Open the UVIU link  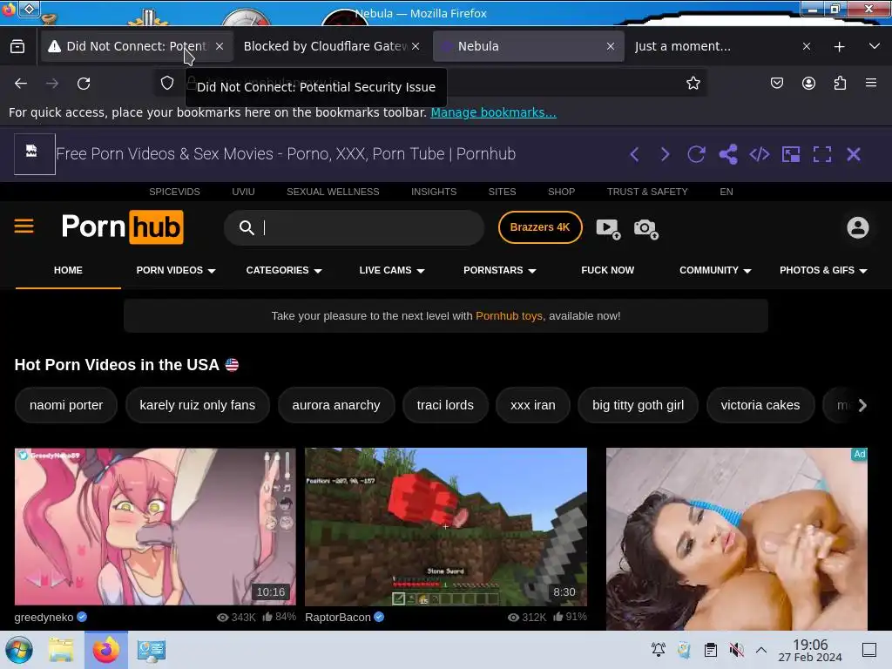tap(244, 192)
